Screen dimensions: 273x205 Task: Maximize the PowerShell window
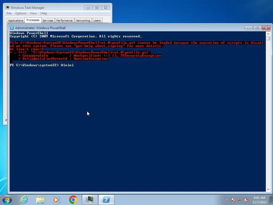coord(257,28)
